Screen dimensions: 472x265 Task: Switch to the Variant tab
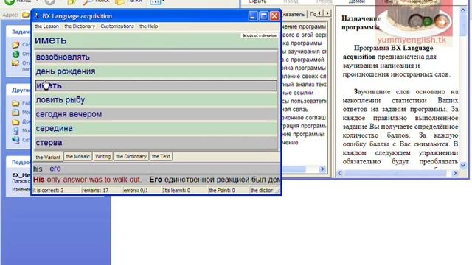48,157
